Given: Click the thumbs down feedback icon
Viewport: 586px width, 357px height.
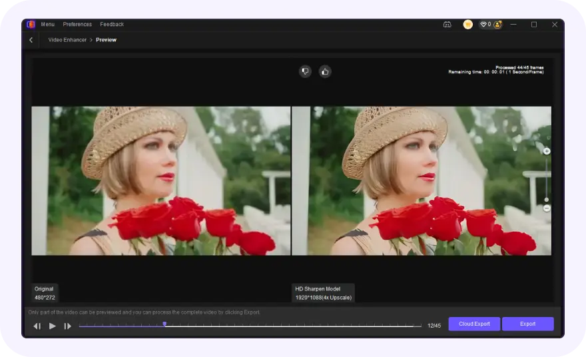Looking at the screenshot, I should tap(305, 71).
